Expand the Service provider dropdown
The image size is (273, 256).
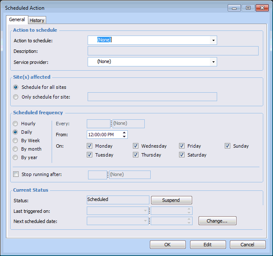(x=213, y=62)
